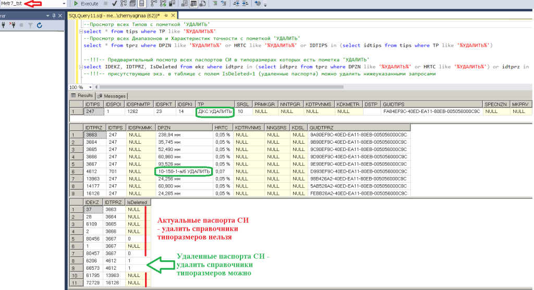This screenshot has height=290, width=534.
Task: Refresh the Object Explorer tree
Action: pyautogui.click(x=40, y=25)
